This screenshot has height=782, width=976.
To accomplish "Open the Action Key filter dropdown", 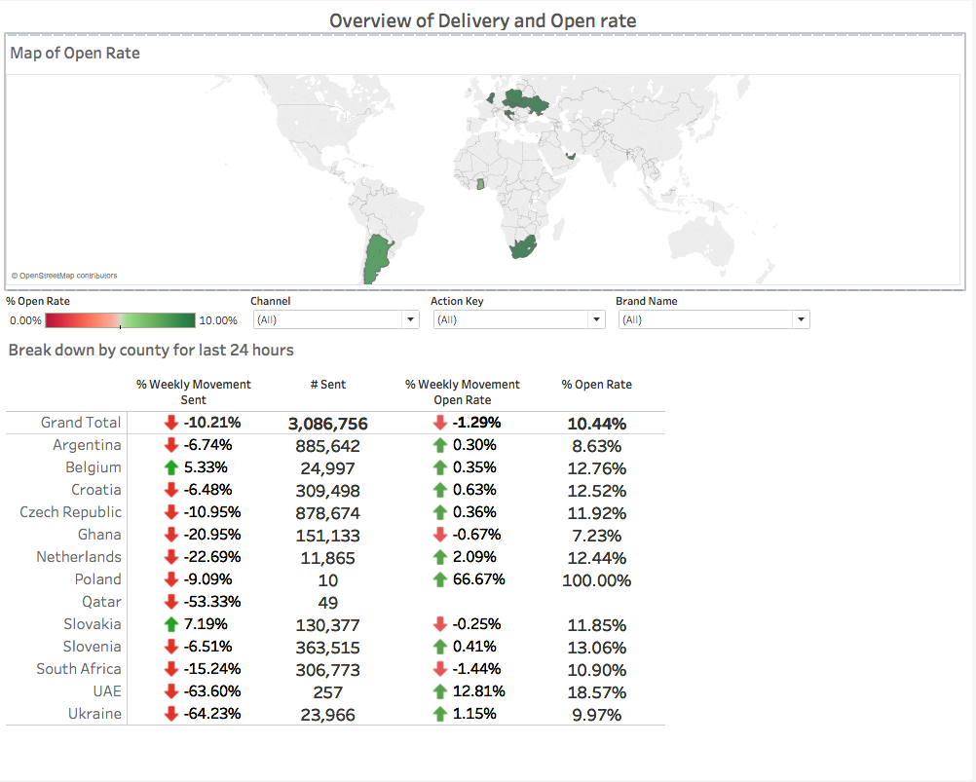I will (595, 318).
